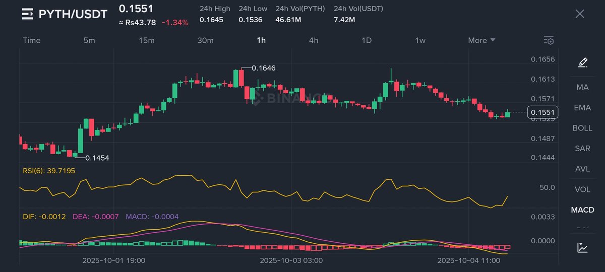Image resolution: width=605 pixels, height=272 pixels.
Task: Toggle the EMA indicator
Action: 582,107
